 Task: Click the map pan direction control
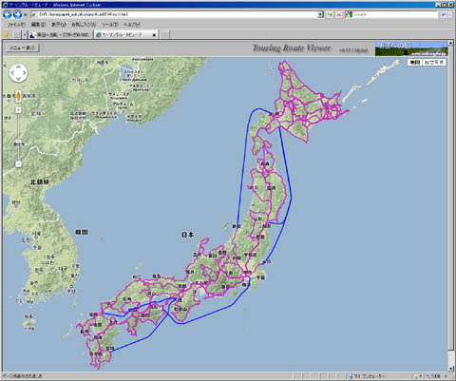coord(18,73)
